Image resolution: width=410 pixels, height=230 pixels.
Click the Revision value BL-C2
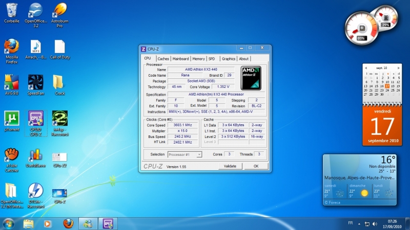point(256,106)
